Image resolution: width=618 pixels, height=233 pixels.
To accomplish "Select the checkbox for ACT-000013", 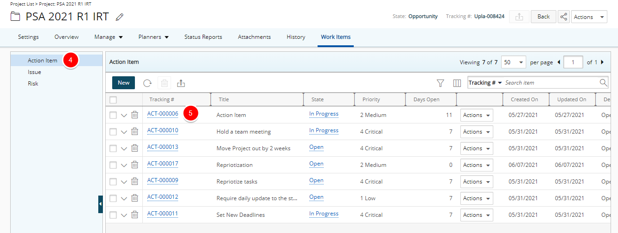I will (114, 148).
